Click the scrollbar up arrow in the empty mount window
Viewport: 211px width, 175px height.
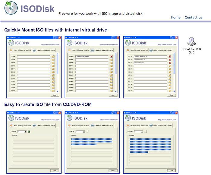pyautogui.click(x=58, y=54)
